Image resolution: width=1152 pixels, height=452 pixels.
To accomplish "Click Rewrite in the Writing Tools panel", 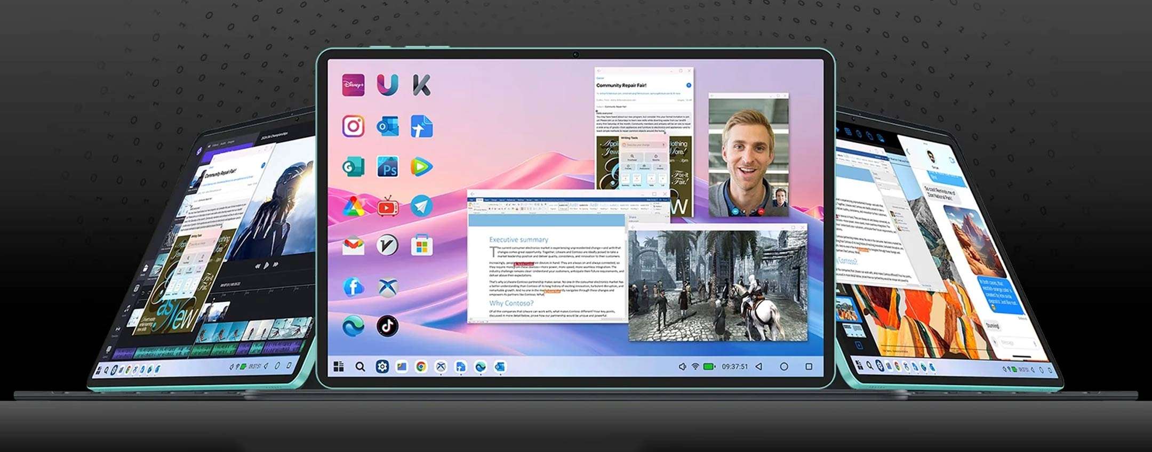I will point(656,157).
